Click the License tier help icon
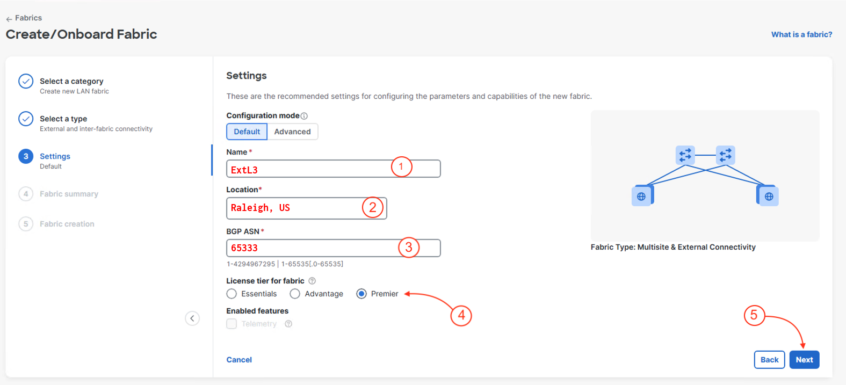 pos(312,281)
